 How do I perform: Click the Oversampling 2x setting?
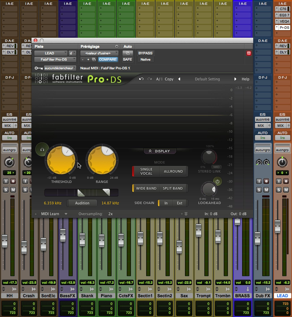pos(110,214)
